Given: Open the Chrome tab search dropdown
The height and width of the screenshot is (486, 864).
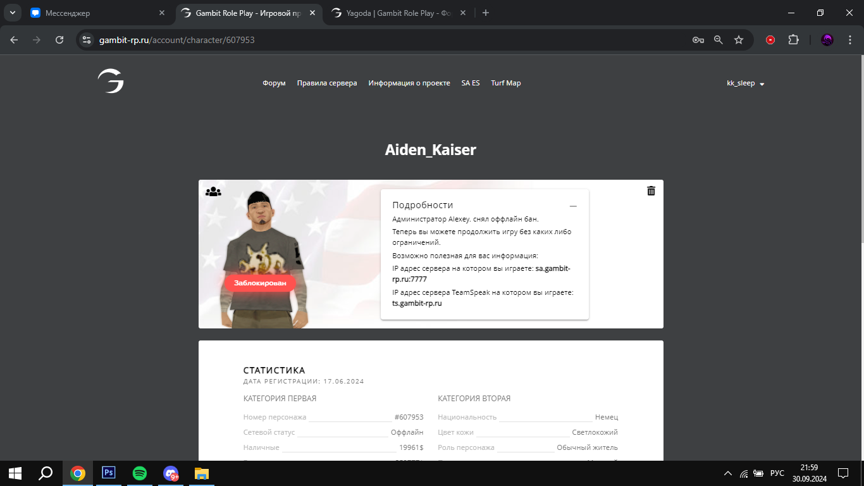Looking at the screenshot, I should point(12,13).
